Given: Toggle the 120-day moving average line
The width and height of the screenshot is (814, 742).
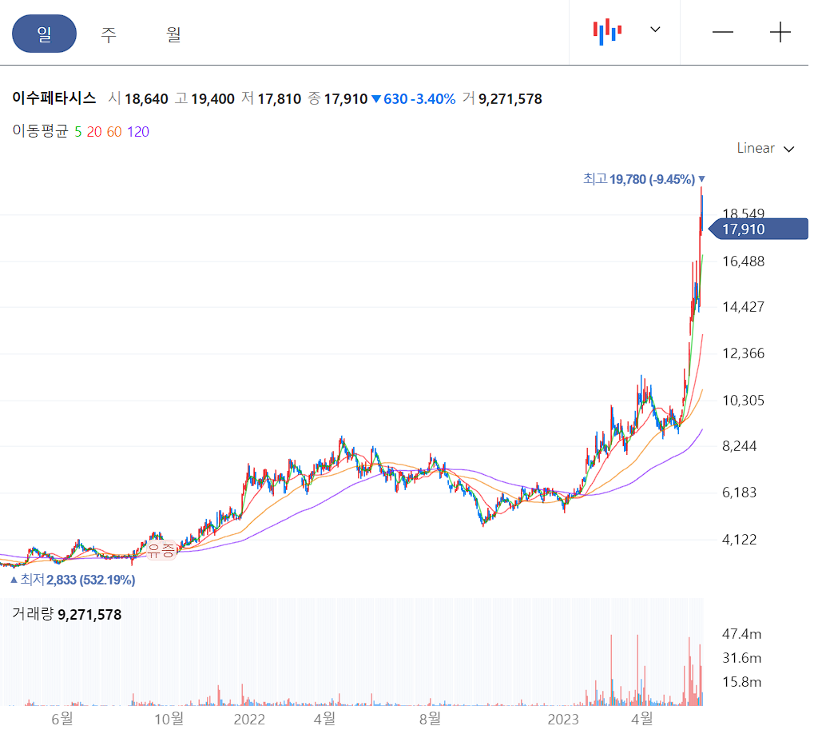Looking at the screenshot, I should (138, 132).
